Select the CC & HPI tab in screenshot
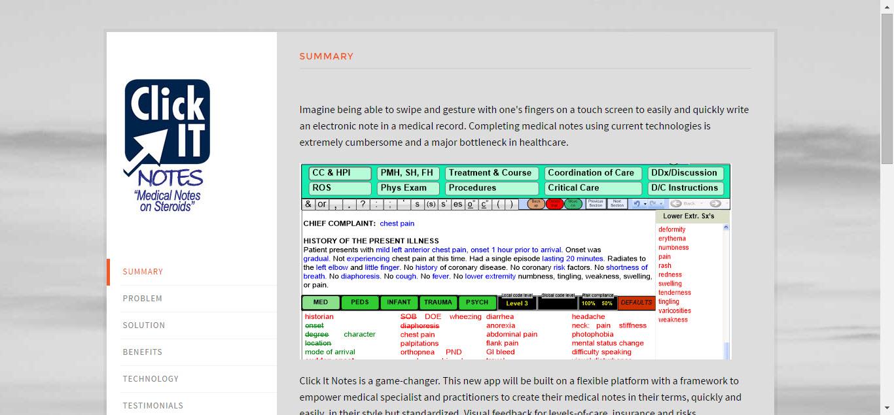 coord(340,173)
